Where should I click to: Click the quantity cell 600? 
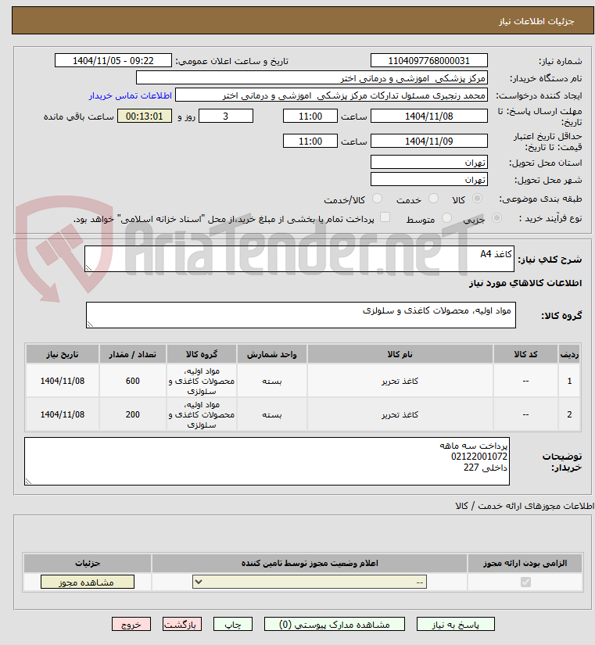point(132,381)
